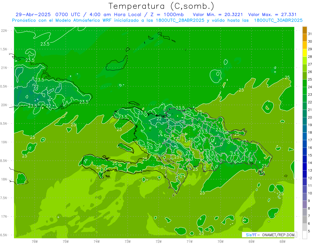This screenshot has width=317, height=245.
Task: Click the 'Valor Min. = 20.3221' value
Action: (218, 15)
